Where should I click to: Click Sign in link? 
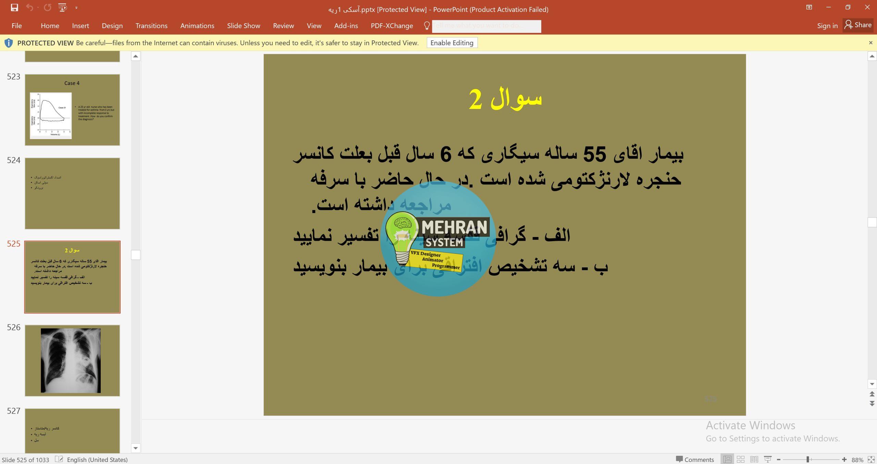[x=827, y=26]
